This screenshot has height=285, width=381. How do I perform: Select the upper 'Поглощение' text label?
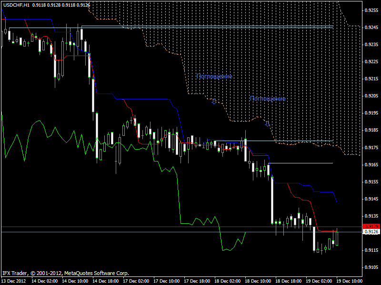(214, 76)
